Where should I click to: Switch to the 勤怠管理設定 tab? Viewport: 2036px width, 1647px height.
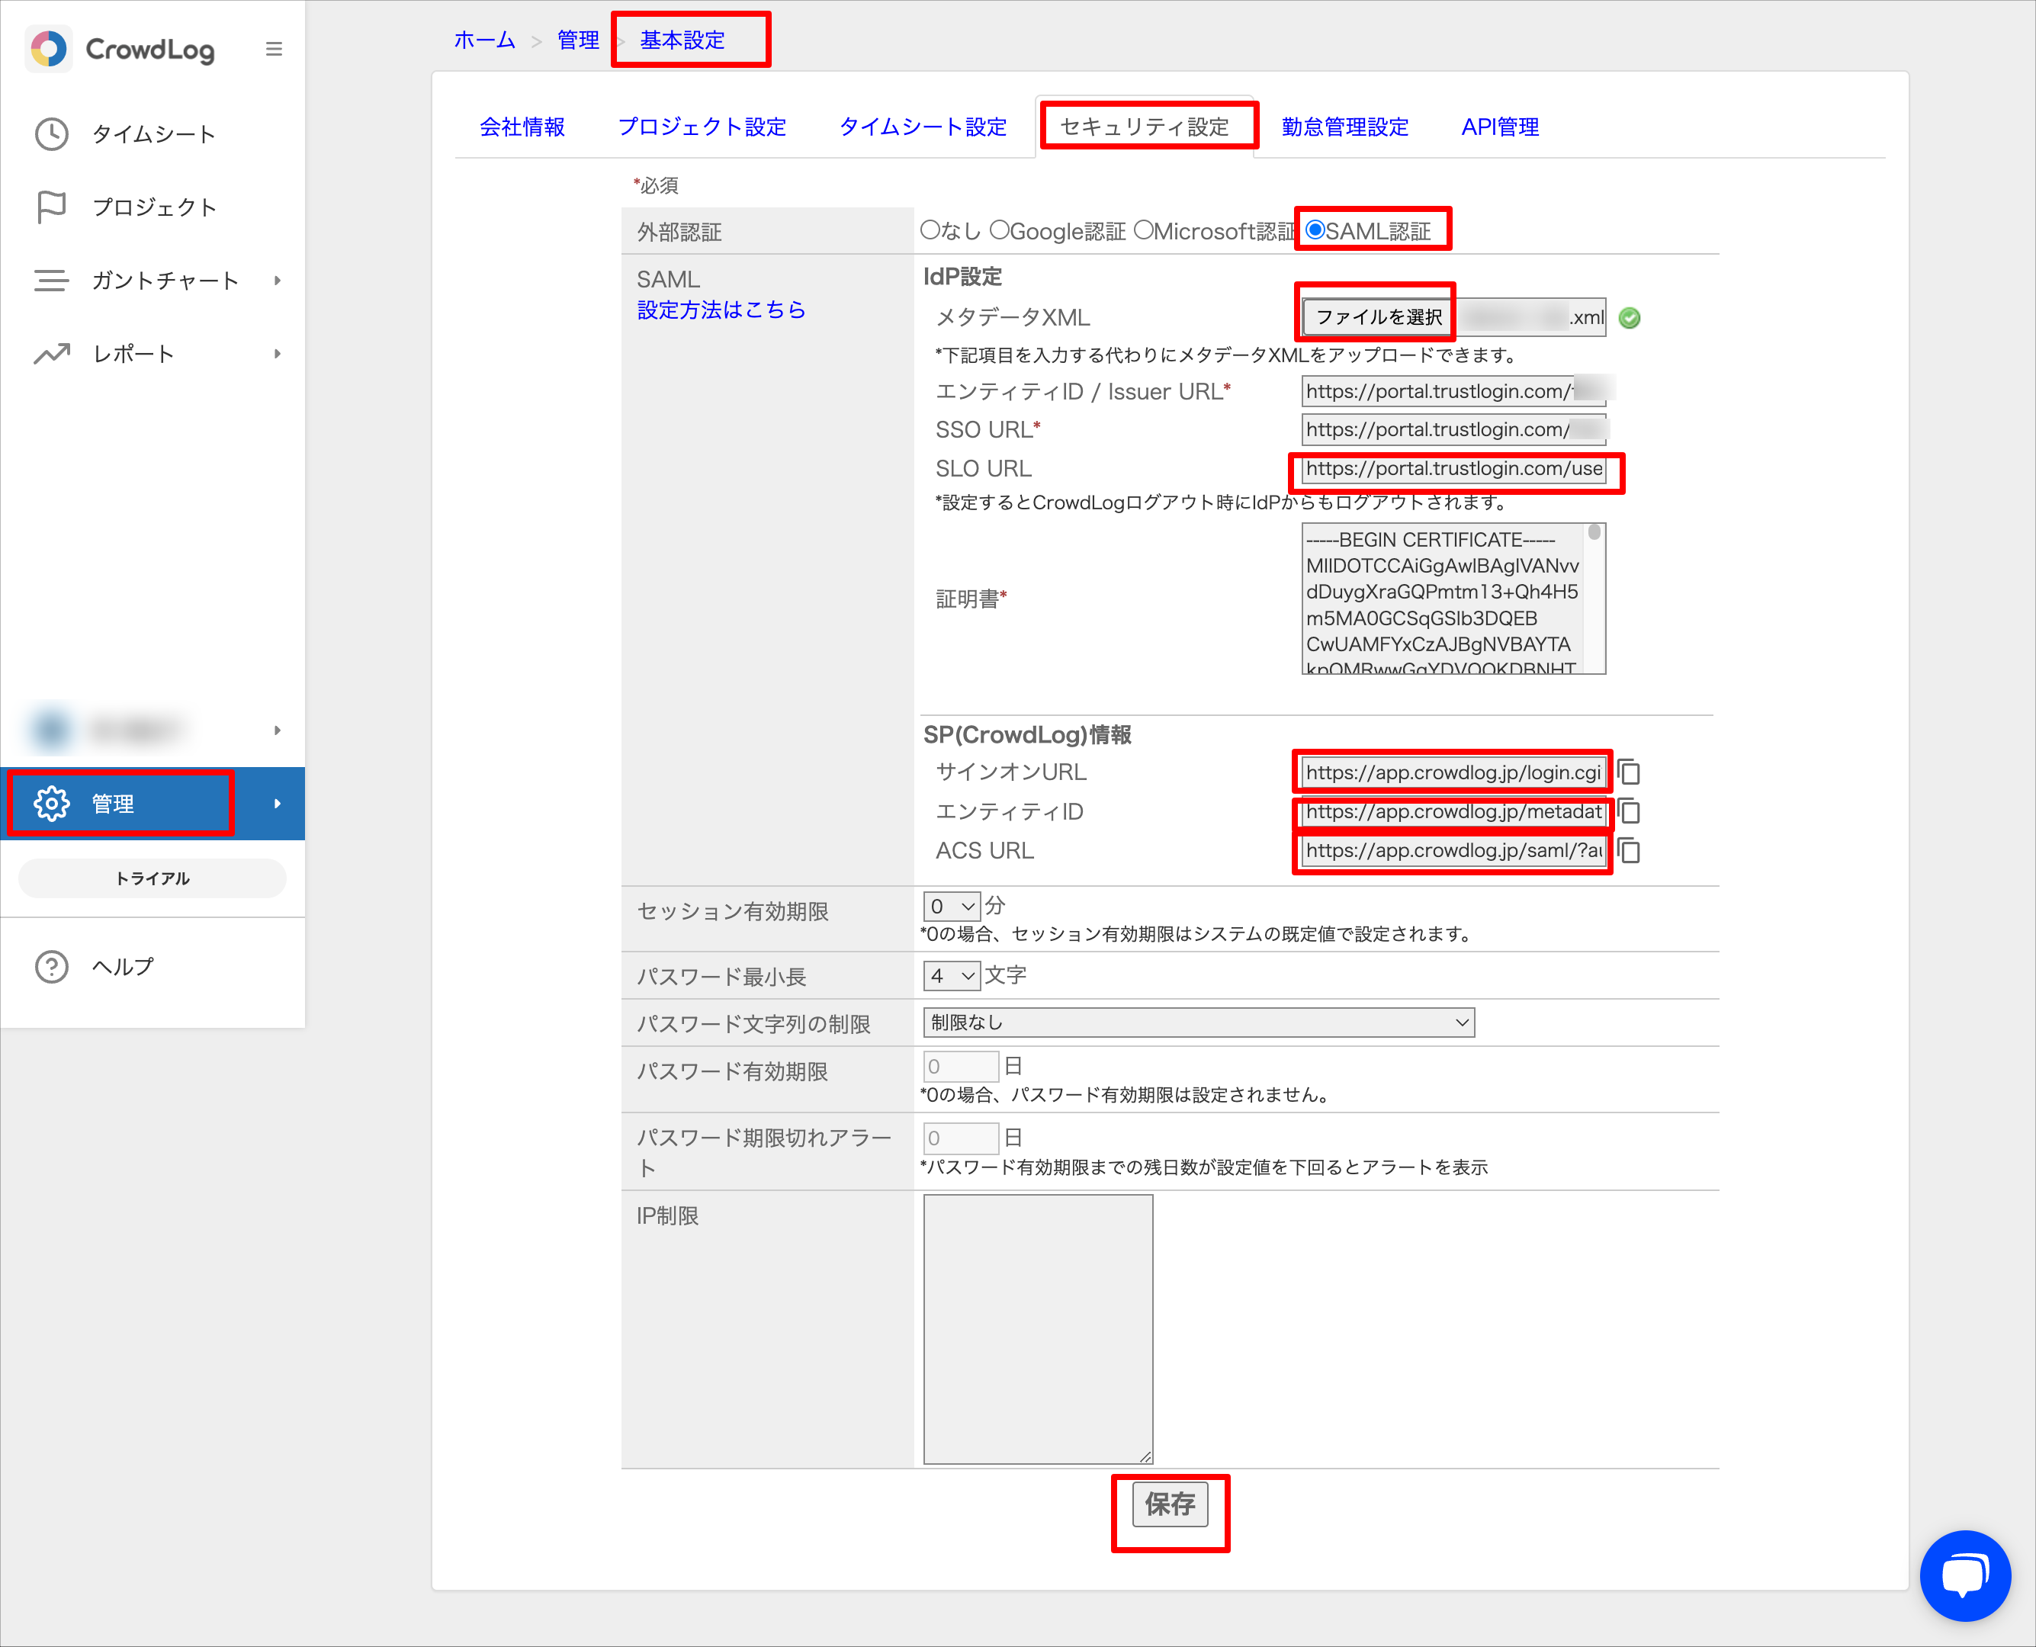pos(1344,127)
